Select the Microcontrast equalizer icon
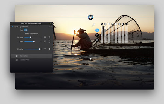Screen dimensions: 164x104 [109, 24]
